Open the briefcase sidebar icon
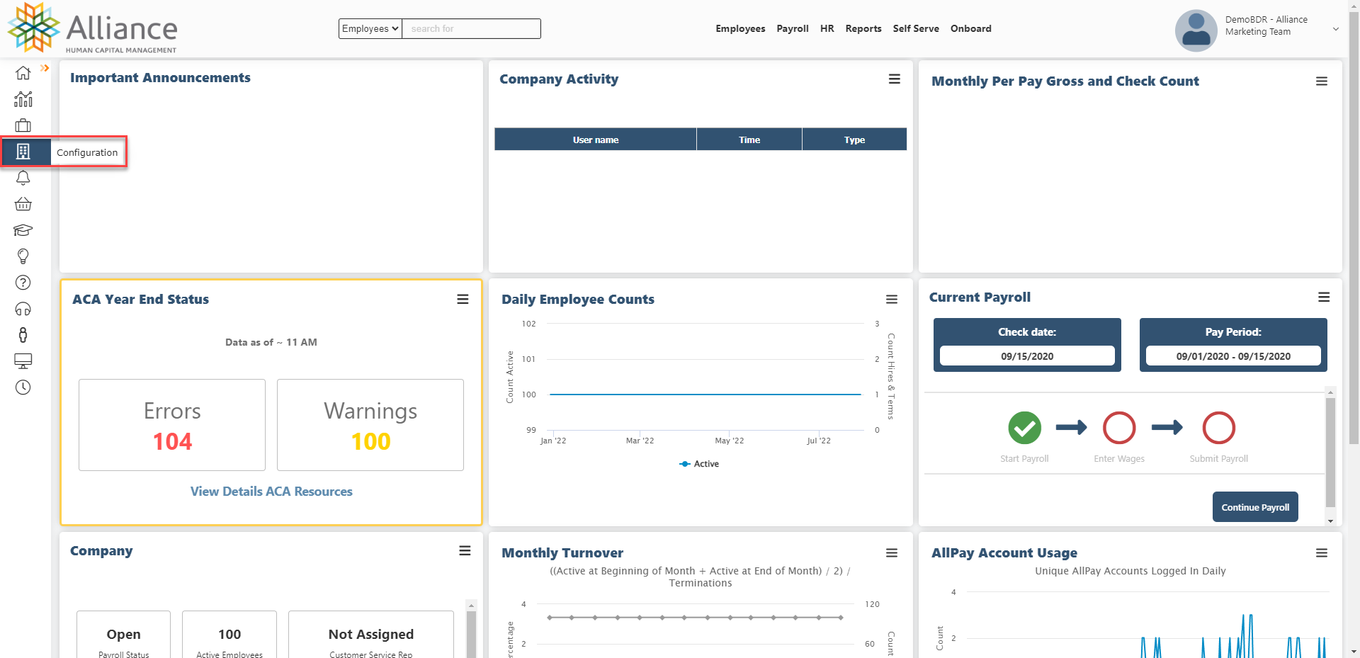 [23, 125]
